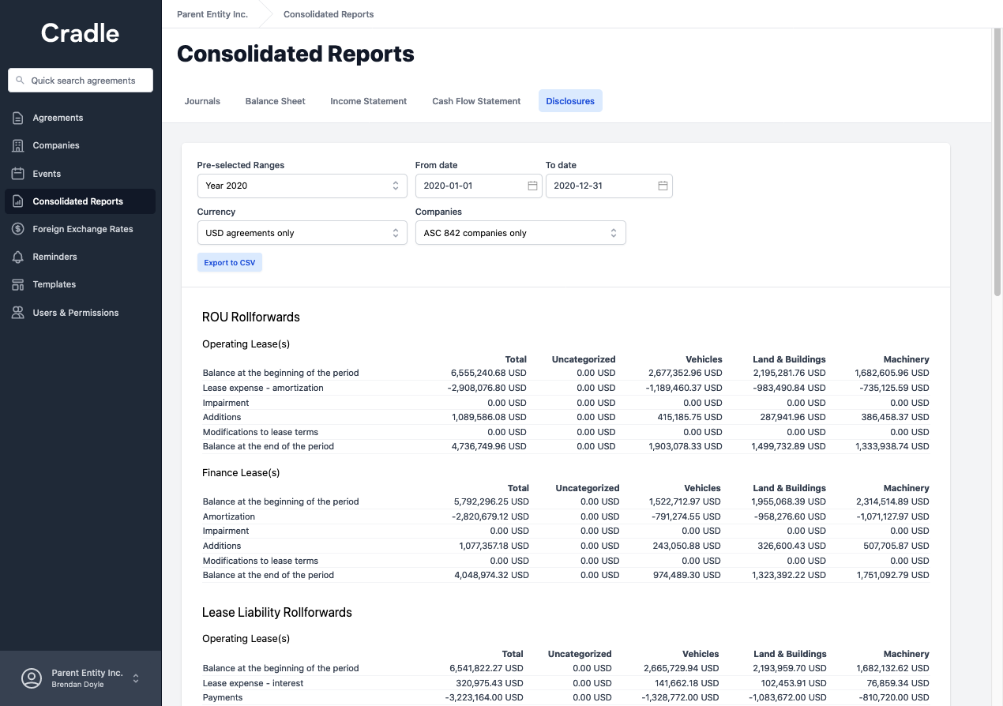The width and height of the screenshot is (1003, 706).
Task: Select the Foreign Exchange Rates icon
Action: point(17,228)
